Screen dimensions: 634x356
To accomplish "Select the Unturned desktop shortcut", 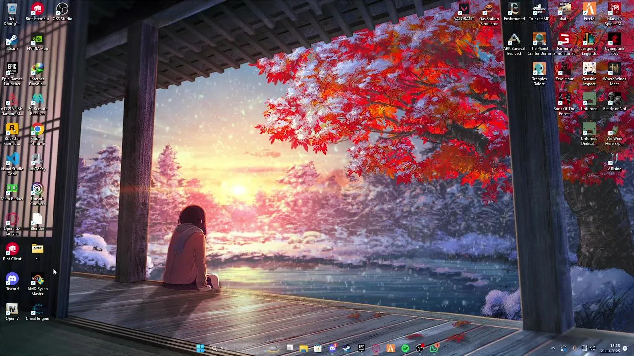I will click(589, 102).
